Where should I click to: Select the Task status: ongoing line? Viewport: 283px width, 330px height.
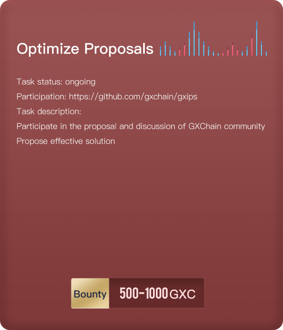[x=56, y=82]
